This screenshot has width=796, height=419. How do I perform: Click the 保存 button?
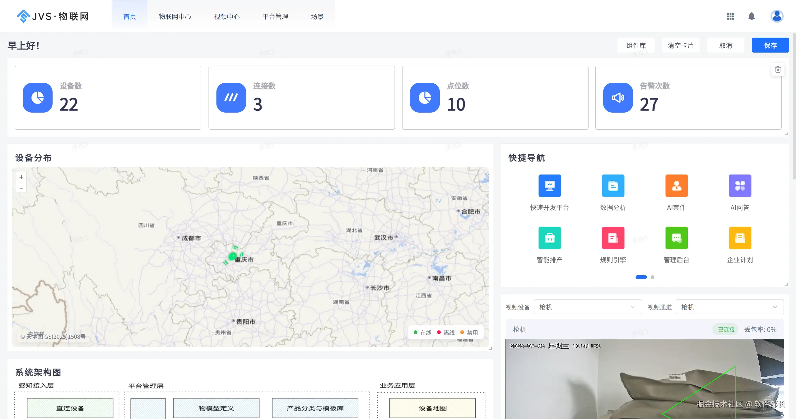coord(770,45)
